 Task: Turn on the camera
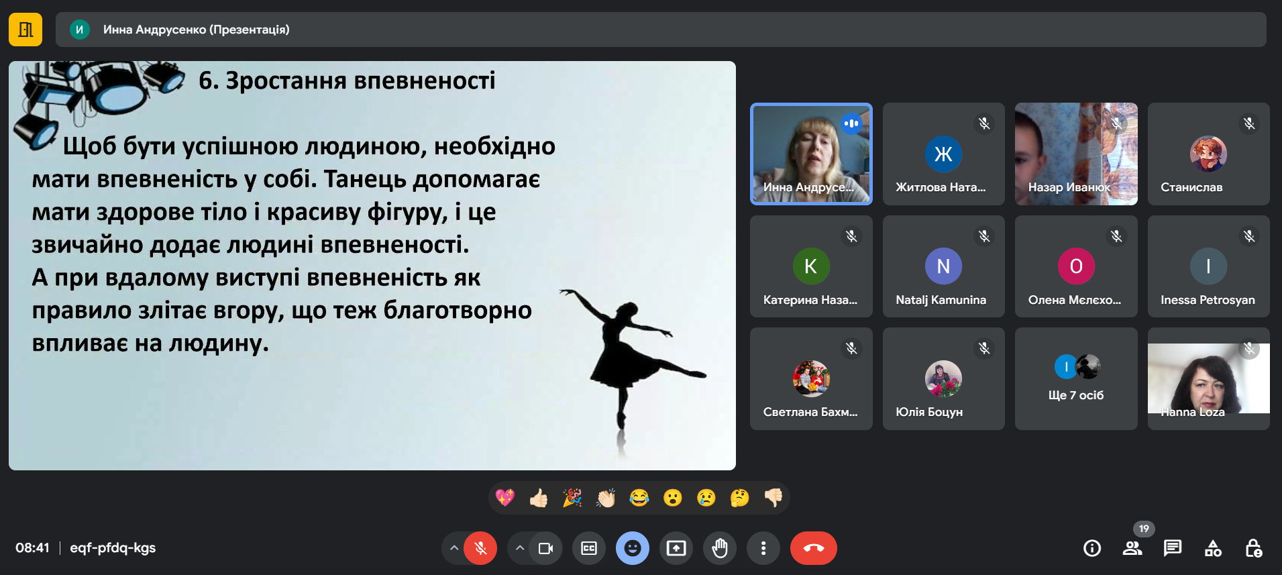pyautogui.click(x=545, y=548)
